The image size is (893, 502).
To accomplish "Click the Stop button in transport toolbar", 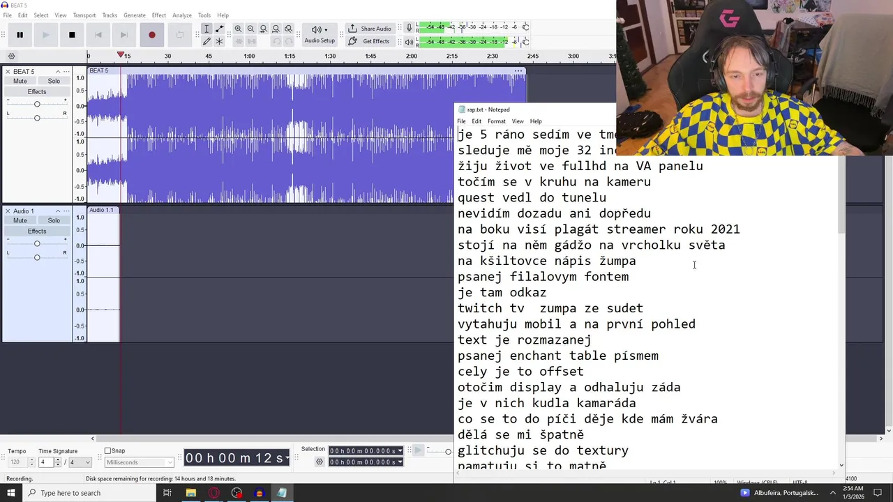I will 72,35.
